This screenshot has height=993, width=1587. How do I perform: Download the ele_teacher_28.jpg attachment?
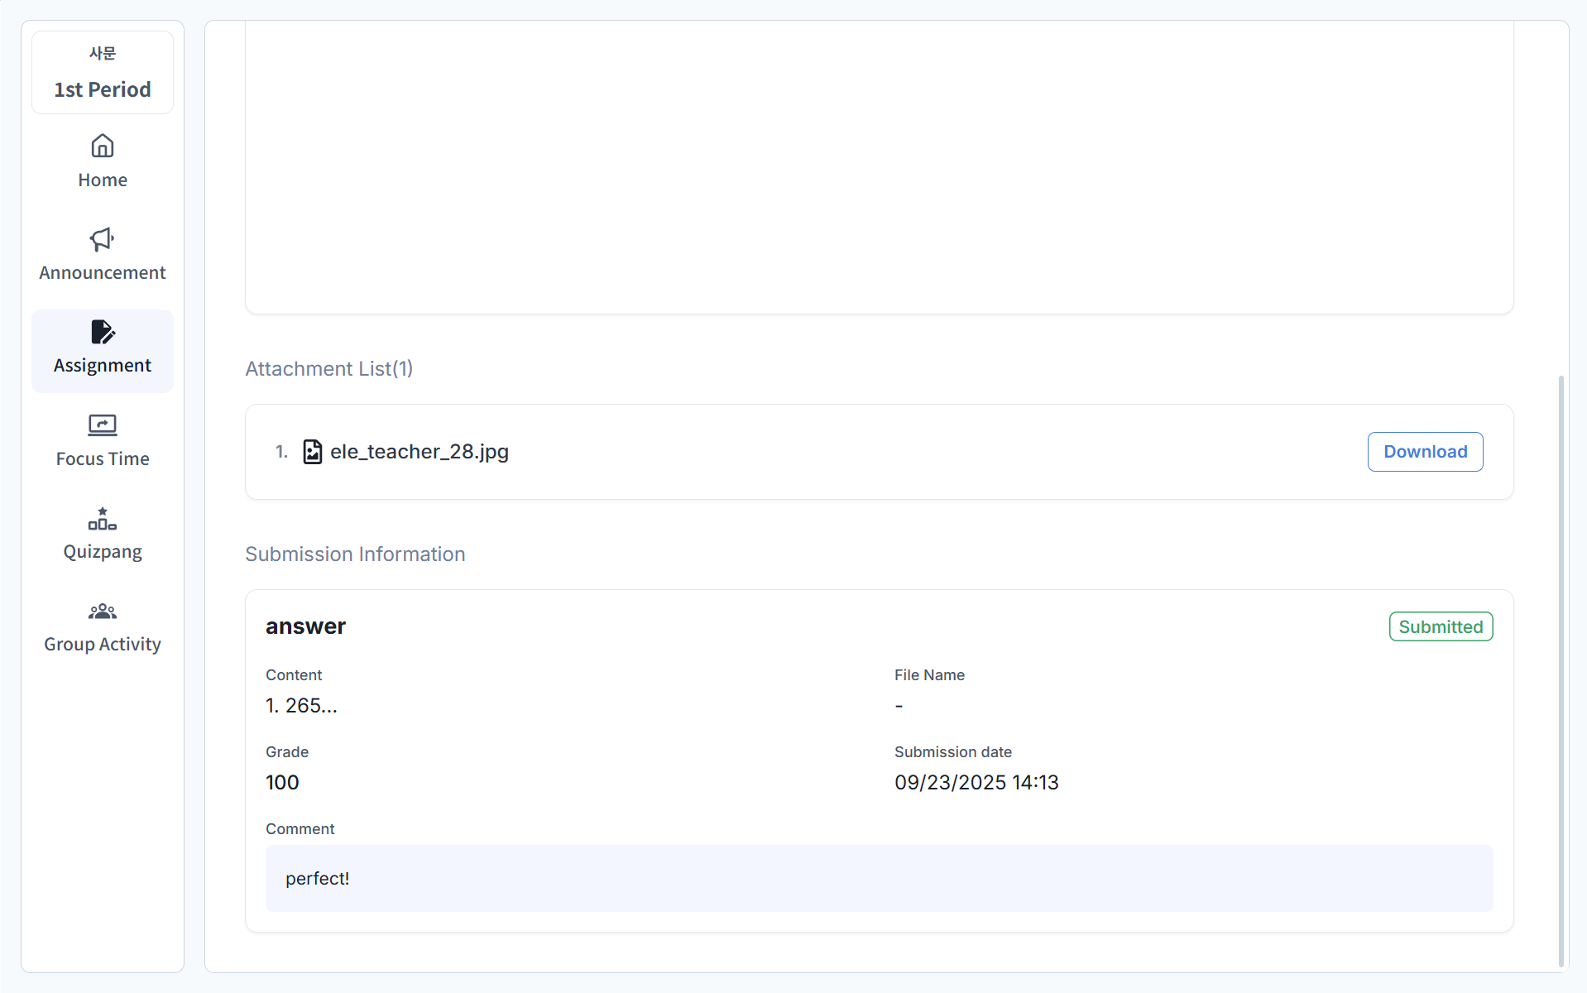coord(1424,452)
